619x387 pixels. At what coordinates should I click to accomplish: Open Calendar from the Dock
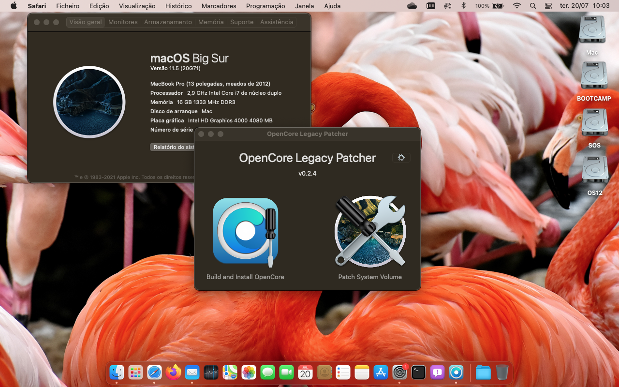(x=305, y=372)
